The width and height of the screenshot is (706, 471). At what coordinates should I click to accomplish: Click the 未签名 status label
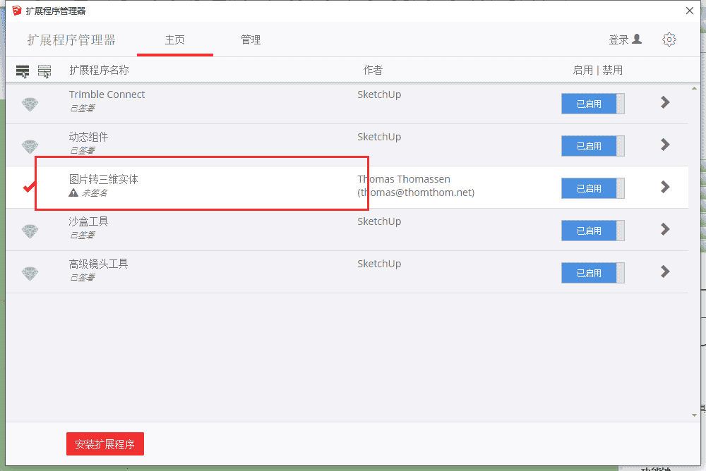(x=95, y=193)
